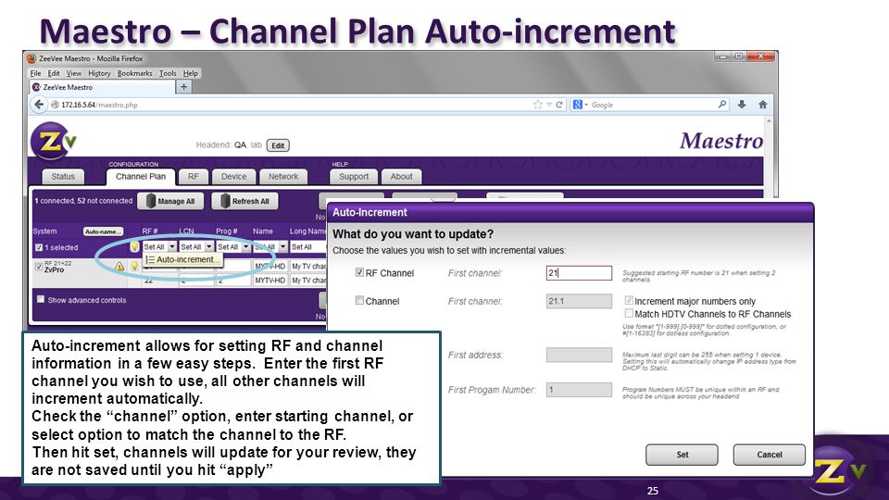Switch to the Device tab

[233, 176]
